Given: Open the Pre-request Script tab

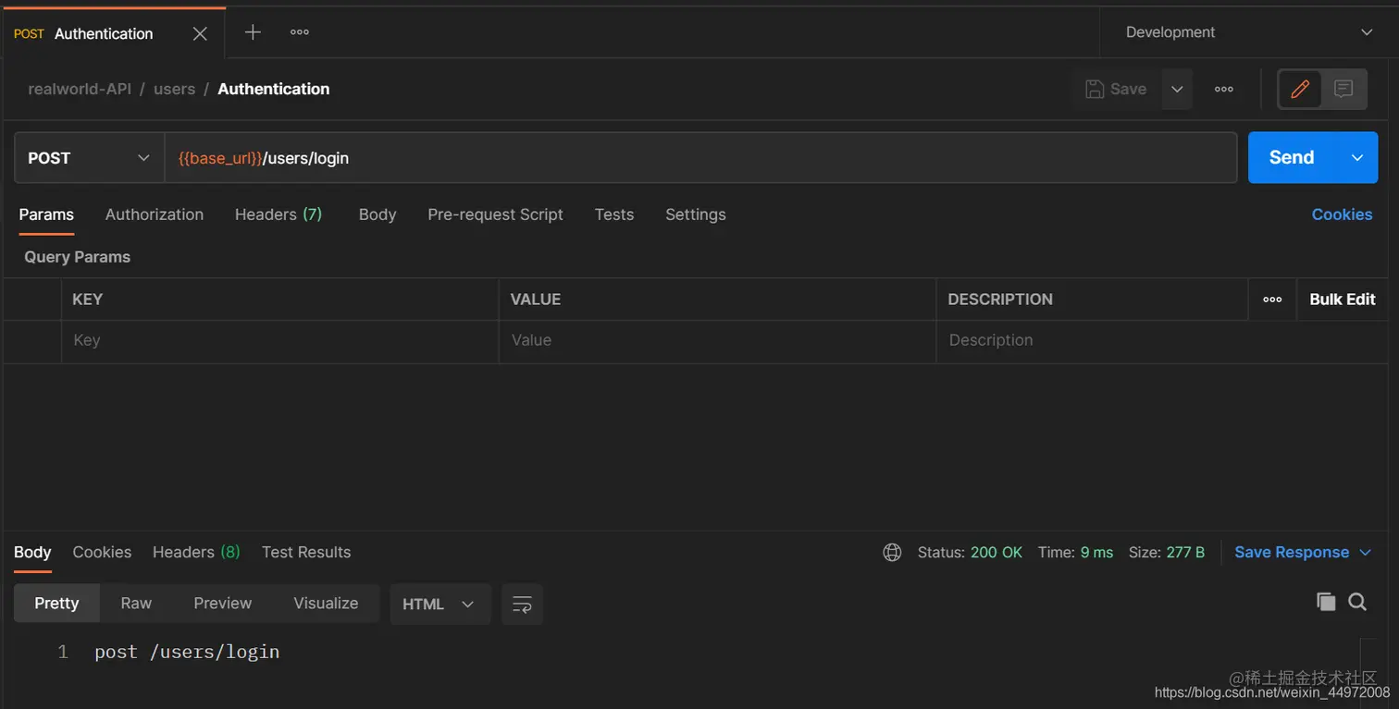Looking at the screenshot, I should (x=495, y=214).
